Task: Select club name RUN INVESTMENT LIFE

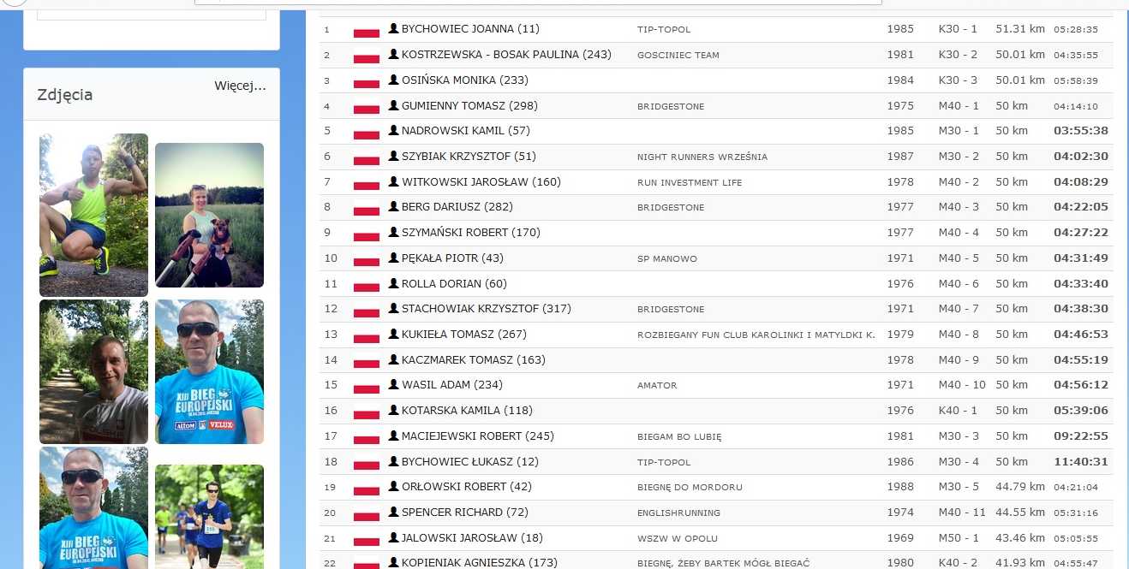Action: pos(690,182)
